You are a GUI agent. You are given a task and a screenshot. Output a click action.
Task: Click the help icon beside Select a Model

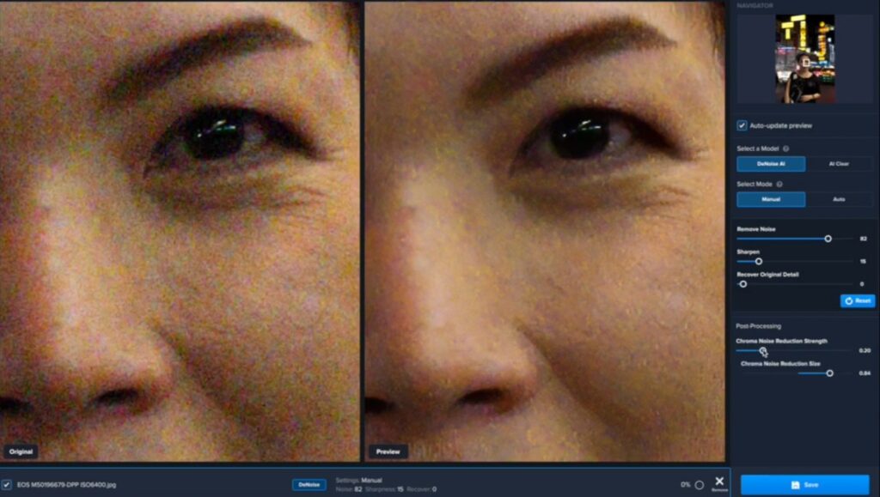point(786,148)
